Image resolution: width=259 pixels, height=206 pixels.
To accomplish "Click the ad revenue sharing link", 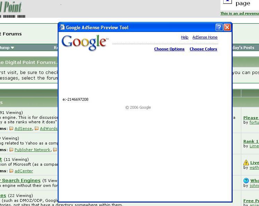I will point(240,14).
